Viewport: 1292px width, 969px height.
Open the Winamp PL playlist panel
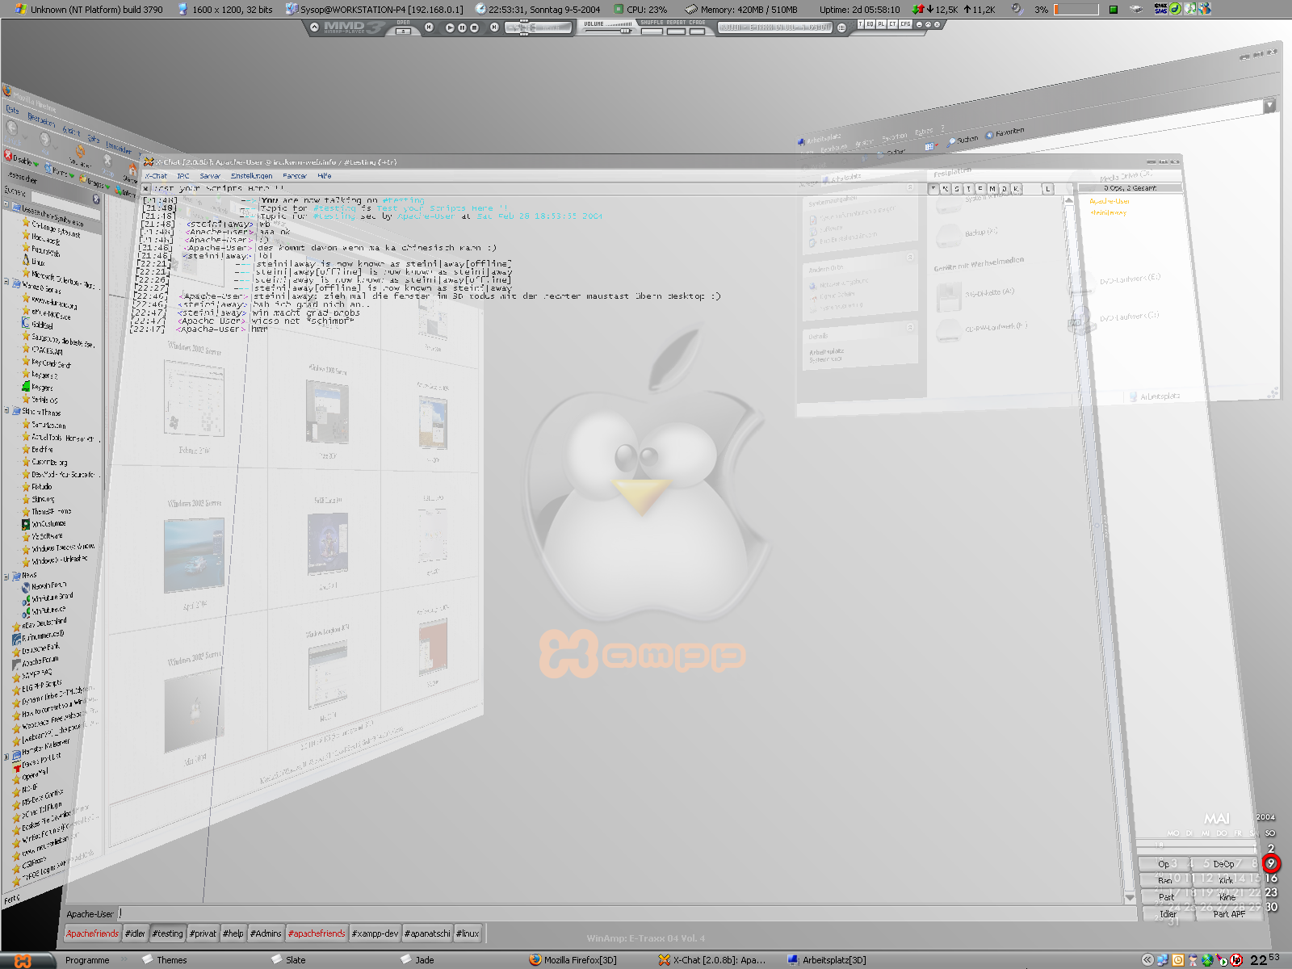pos(882,24)
